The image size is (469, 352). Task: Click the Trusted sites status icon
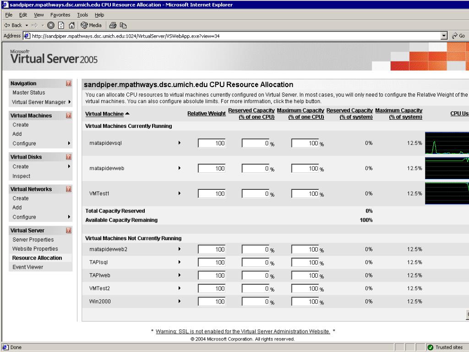431,347
